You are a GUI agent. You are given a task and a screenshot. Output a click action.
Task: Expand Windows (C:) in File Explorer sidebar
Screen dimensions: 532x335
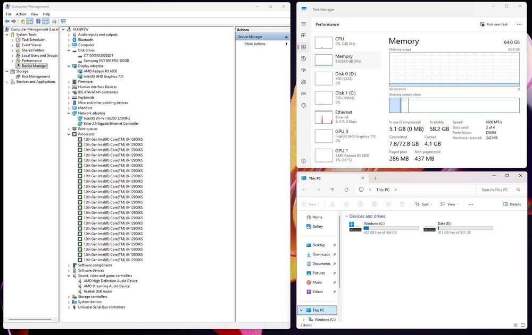(x=304, y=320)
